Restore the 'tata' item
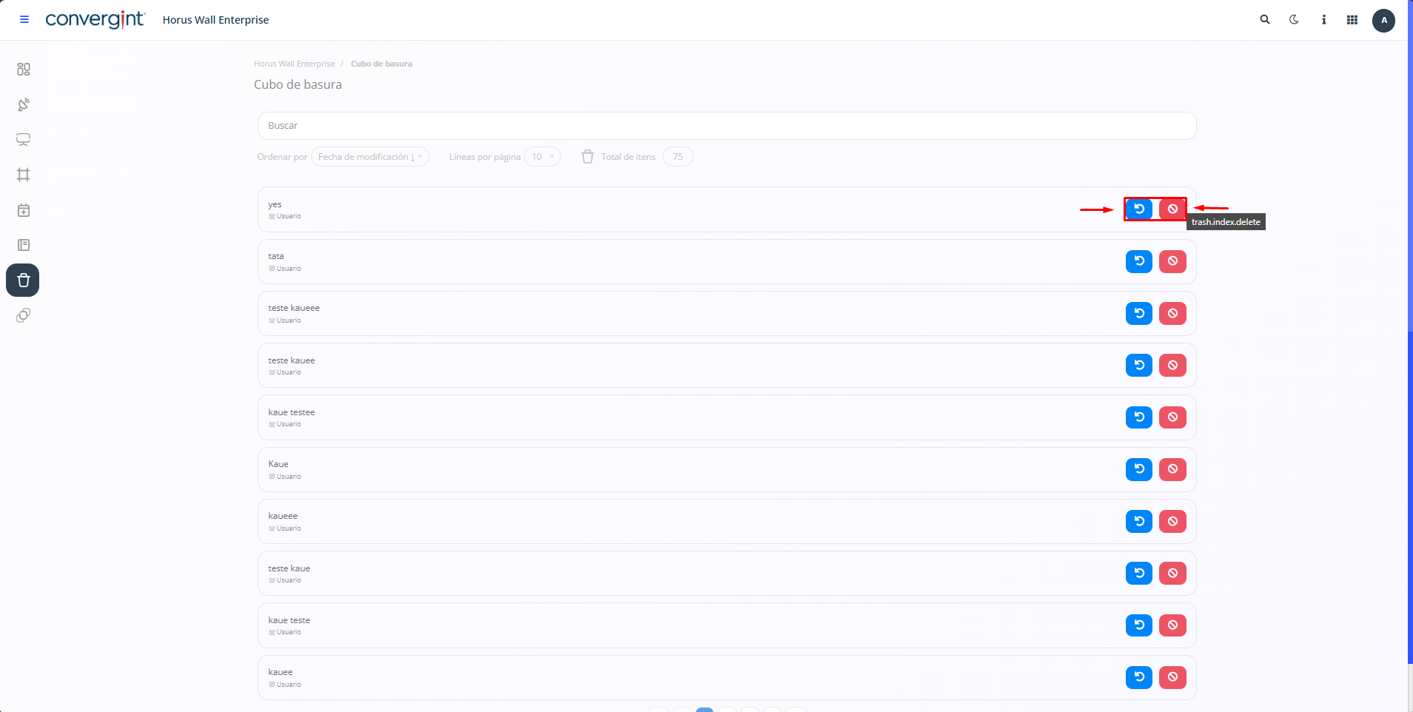The width and height of the screenshot is (1413, 712). click(1138, 261)
